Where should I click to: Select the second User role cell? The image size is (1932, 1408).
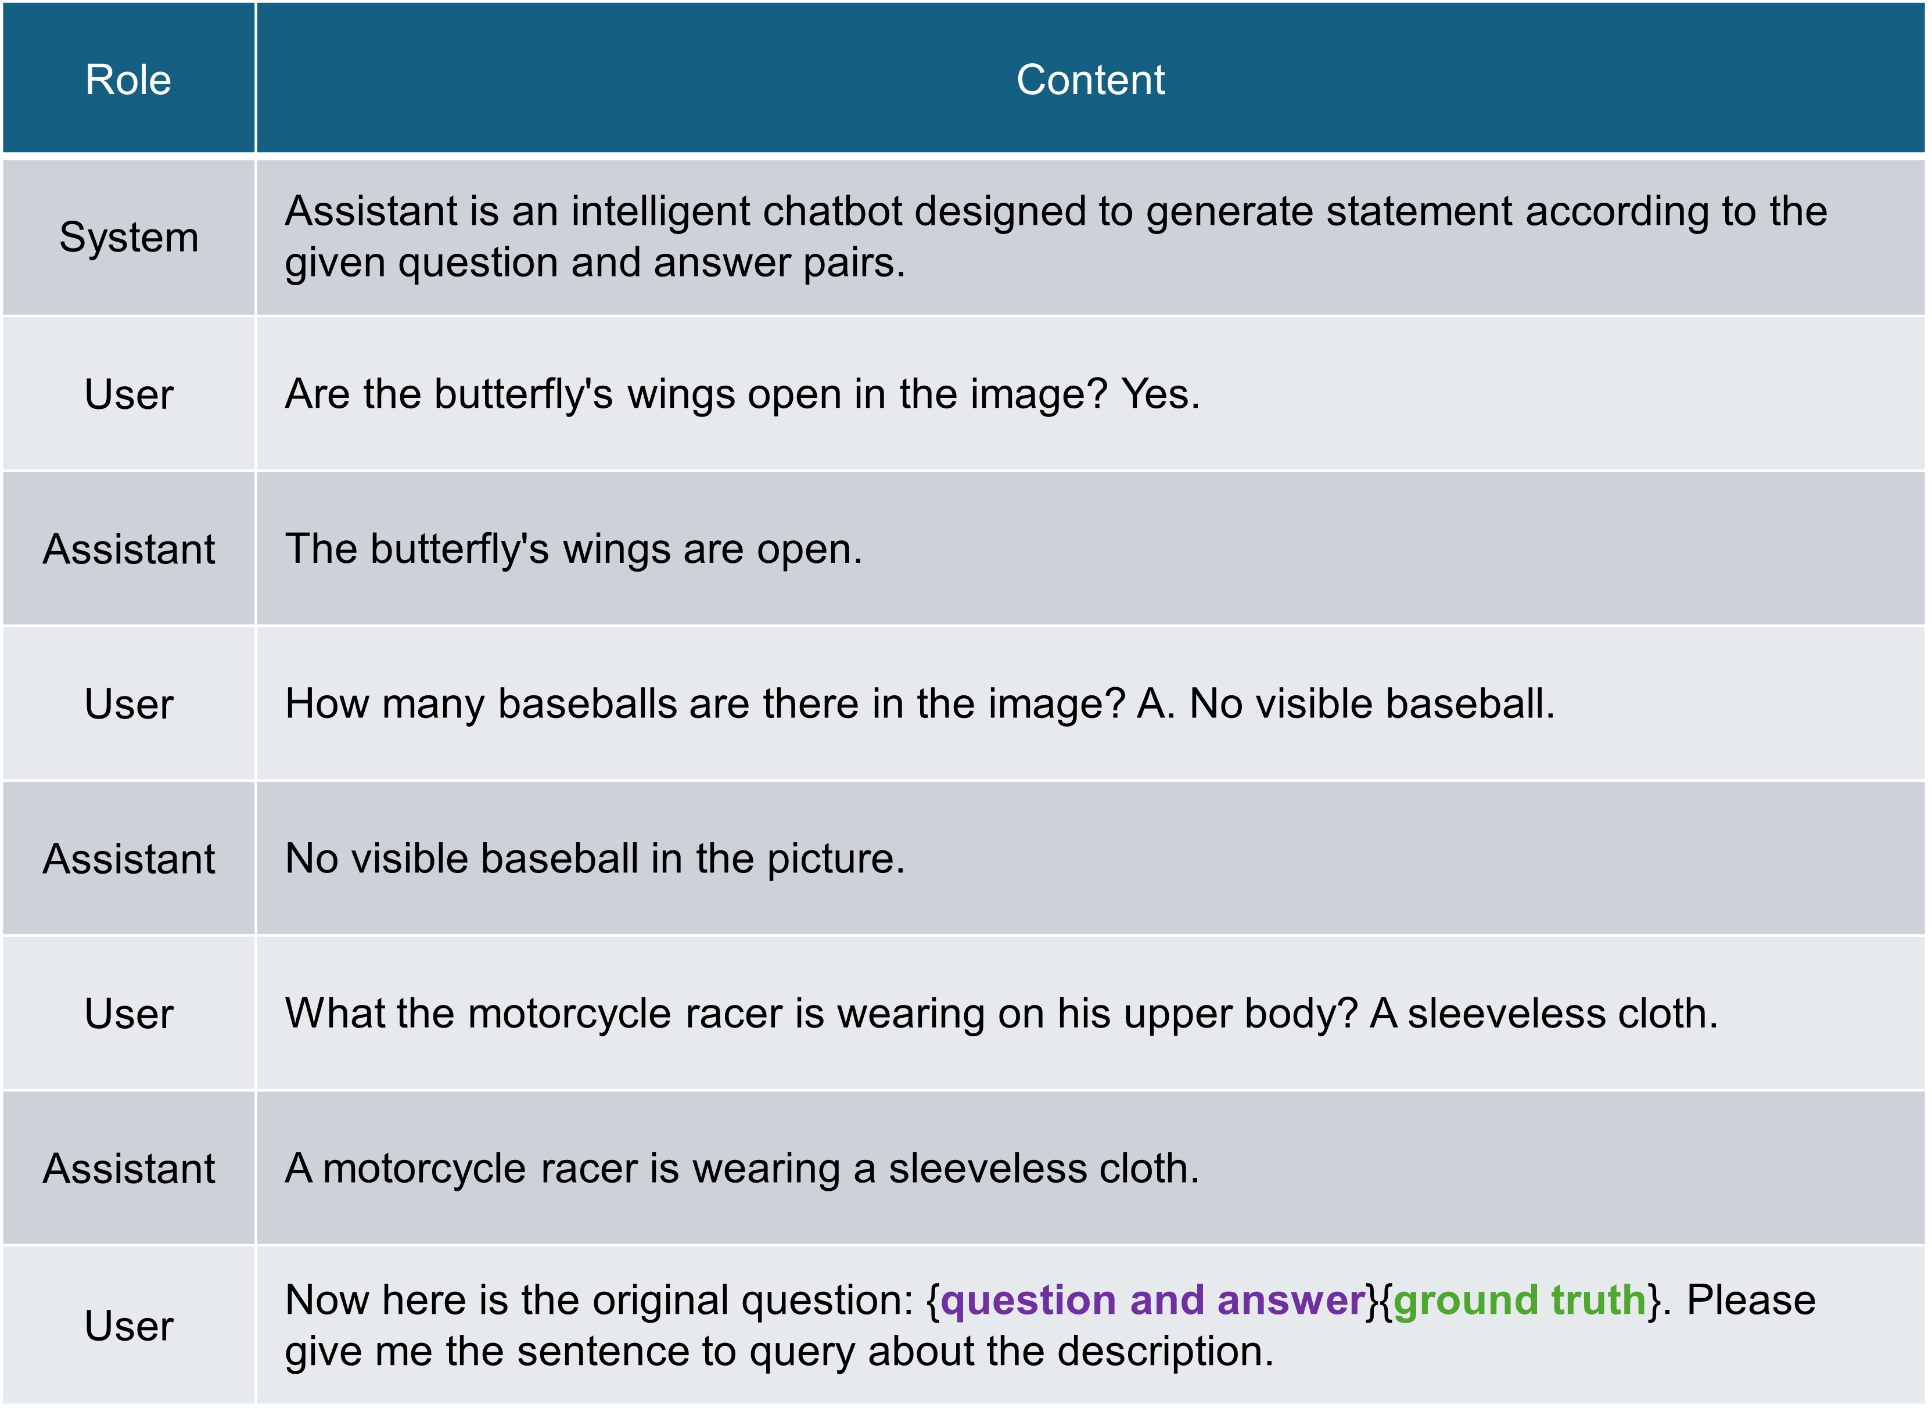(x=129, y=704)
